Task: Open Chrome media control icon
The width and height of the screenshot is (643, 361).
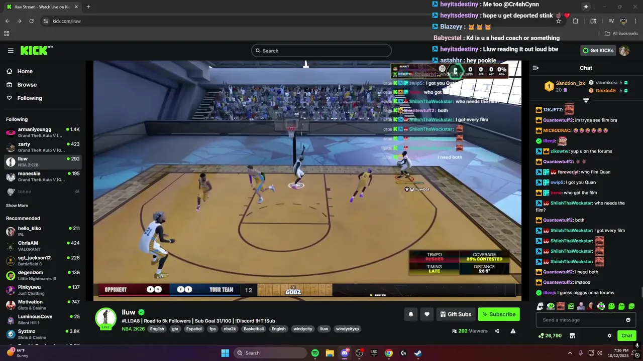Action: tap(611, 21)
